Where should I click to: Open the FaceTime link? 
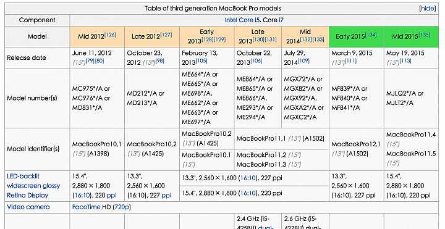coord(87,207)
